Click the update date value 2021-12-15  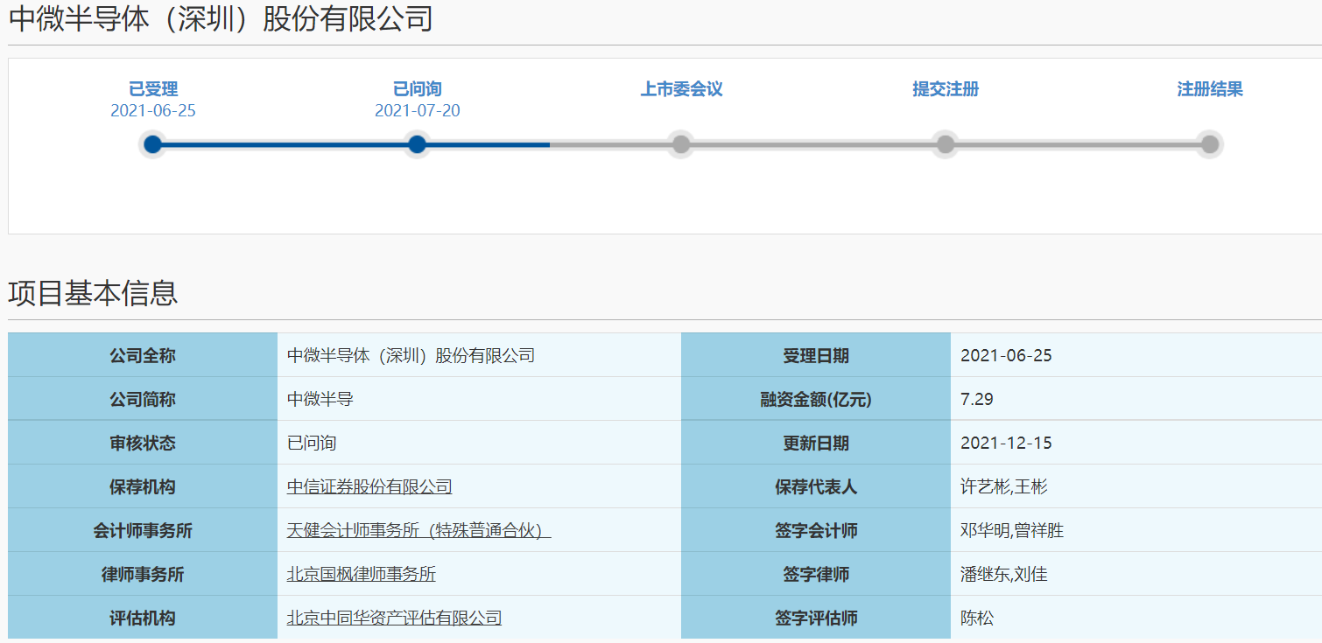tap(1006, 444)
